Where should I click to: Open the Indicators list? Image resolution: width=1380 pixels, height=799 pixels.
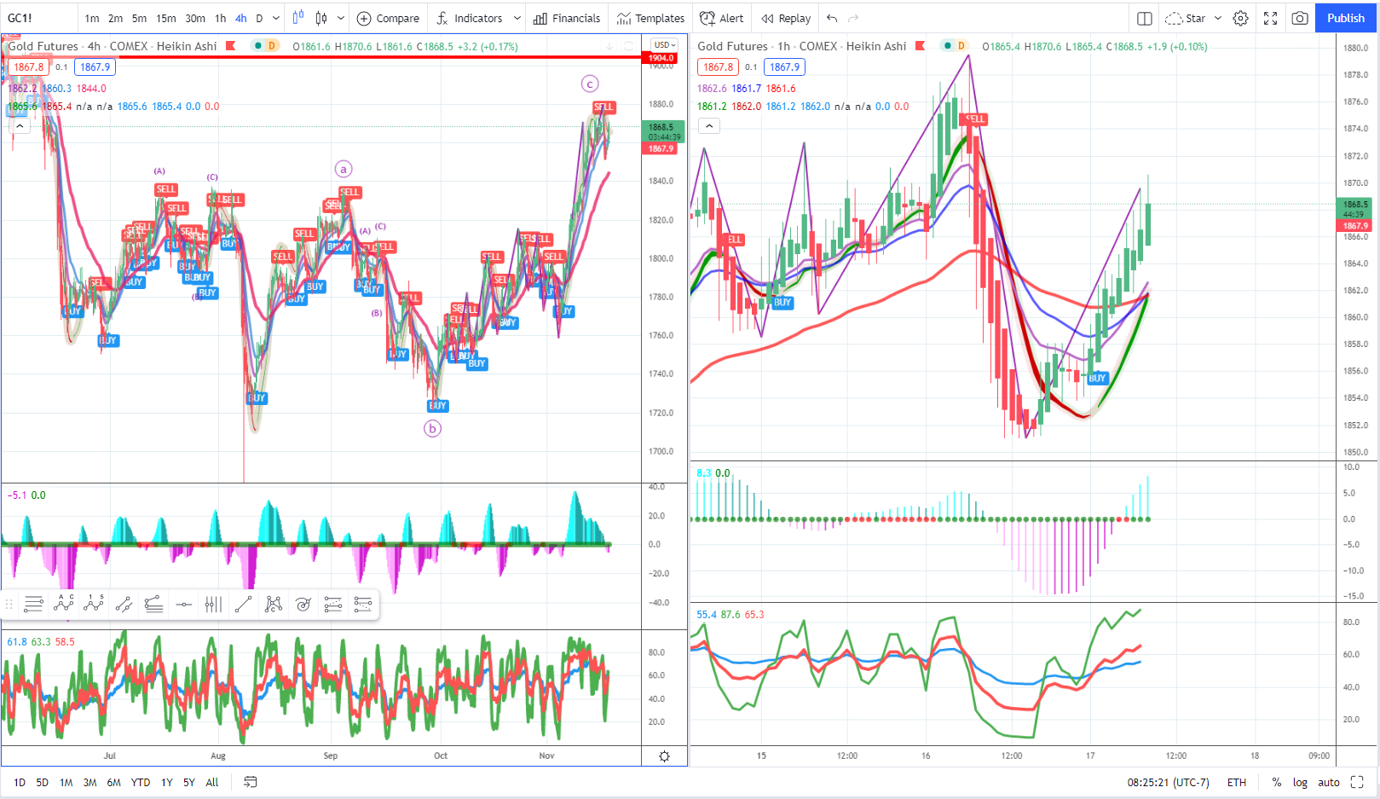coord(469,18)
